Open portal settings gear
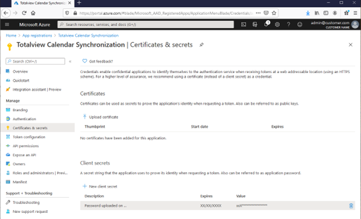 pyautogui.click(x=277, y=24)
